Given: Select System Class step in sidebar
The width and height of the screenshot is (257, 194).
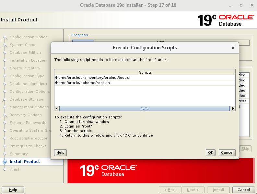Looking at the screenshot, I should pyautogui.click(x=22, y=45).
